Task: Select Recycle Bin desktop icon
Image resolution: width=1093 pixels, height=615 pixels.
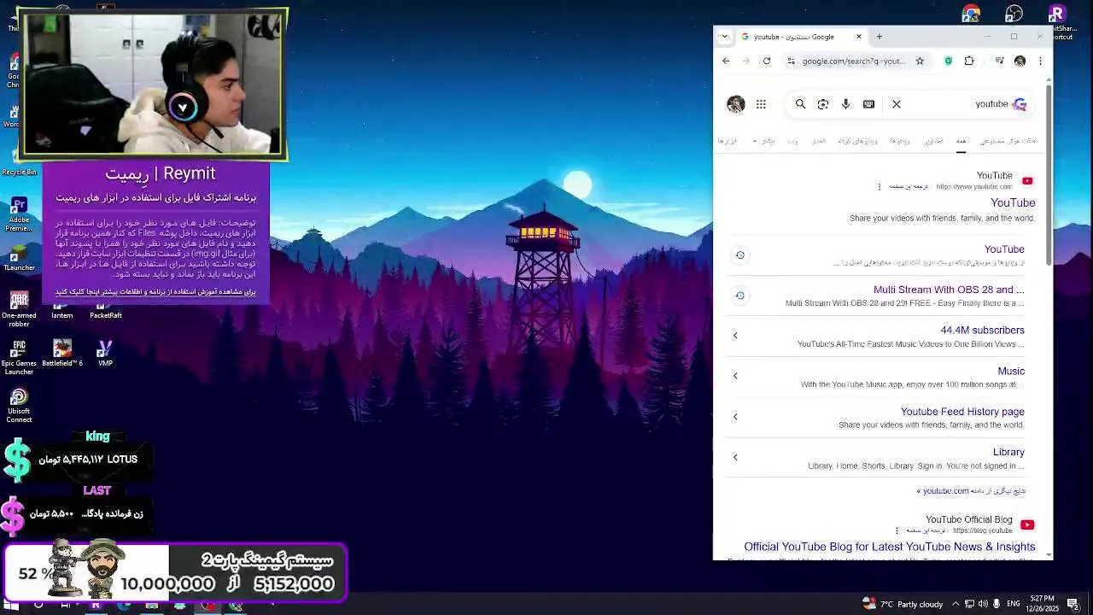Action: click(19, 161)
